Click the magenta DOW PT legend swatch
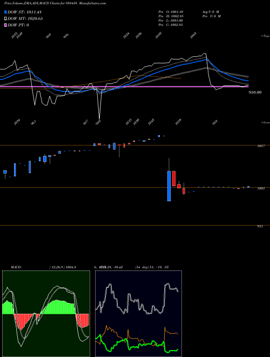 click(x=5, y=25)
